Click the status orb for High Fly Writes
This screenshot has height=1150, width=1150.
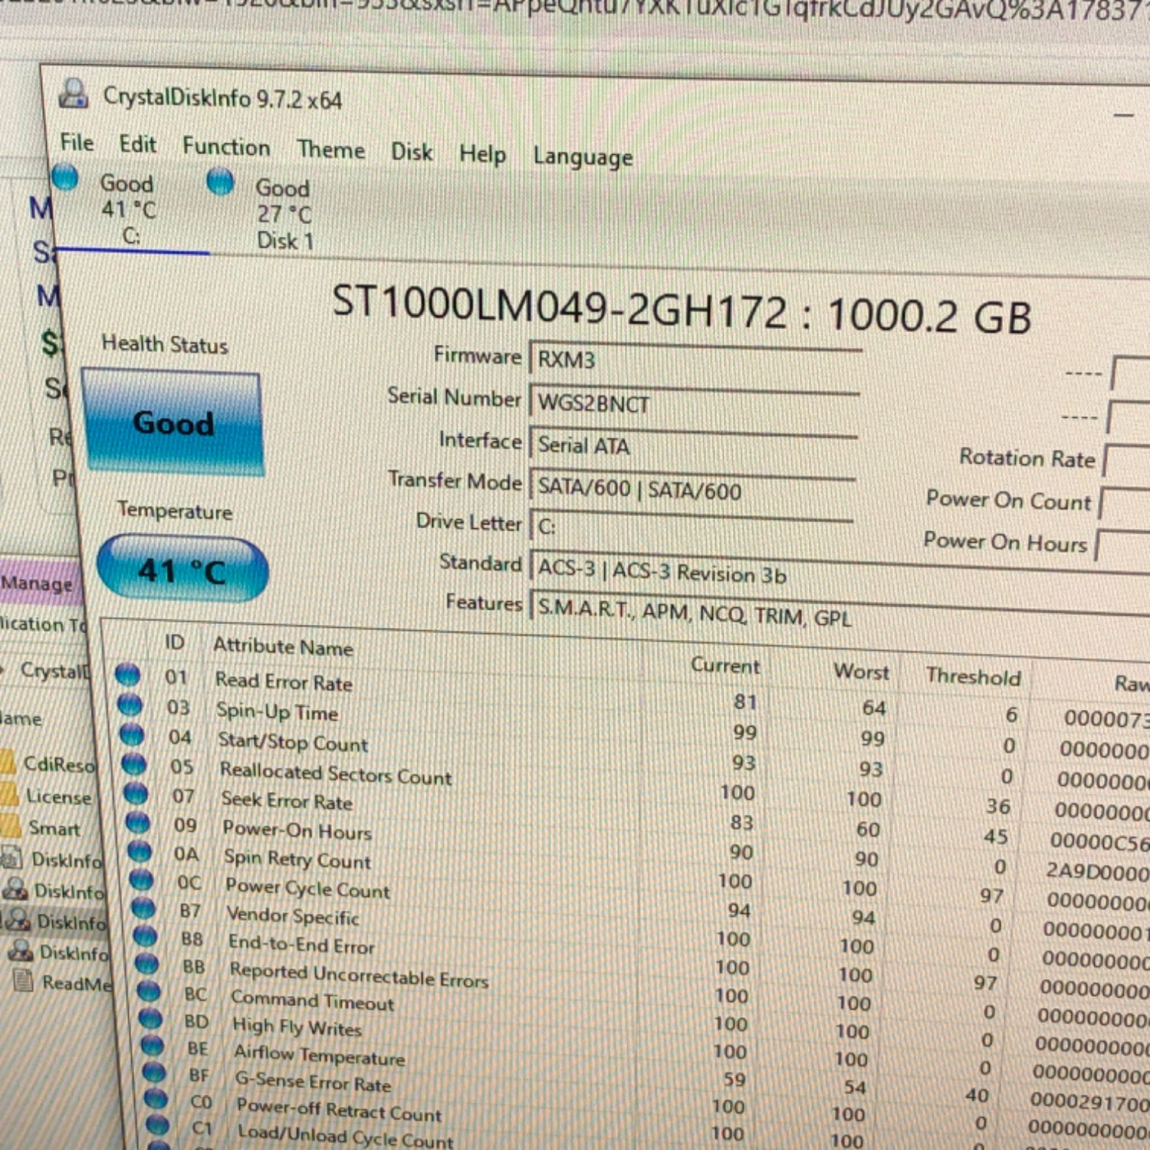[x=150, y=1018]
